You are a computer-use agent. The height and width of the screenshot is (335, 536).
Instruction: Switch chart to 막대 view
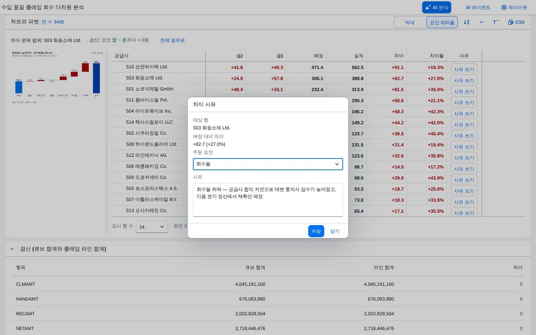click(x=410, y=22)
